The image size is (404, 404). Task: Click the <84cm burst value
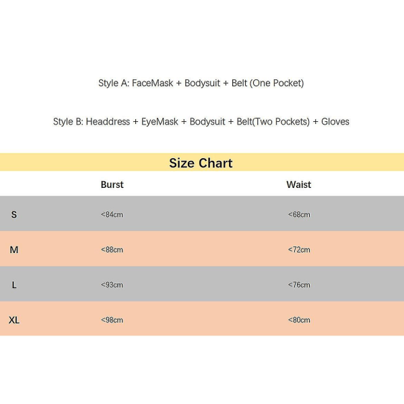point(112,215)
